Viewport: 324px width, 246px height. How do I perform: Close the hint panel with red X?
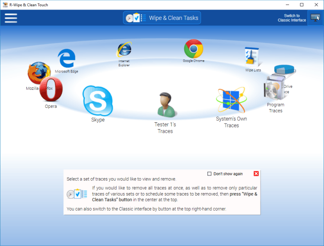click(256, 174)
